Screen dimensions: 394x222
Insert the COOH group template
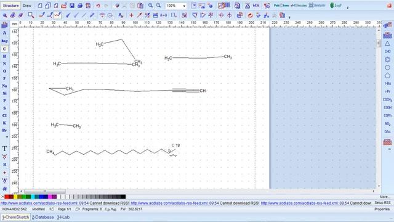coord(387,107)
